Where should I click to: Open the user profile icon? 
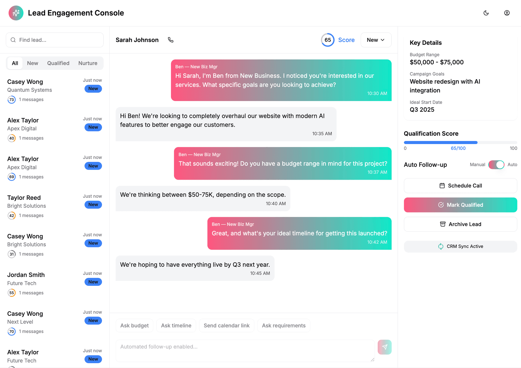click(x=507, y=13)
